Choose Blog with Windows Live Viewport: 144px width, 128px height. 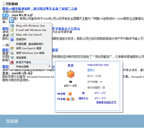30,26
